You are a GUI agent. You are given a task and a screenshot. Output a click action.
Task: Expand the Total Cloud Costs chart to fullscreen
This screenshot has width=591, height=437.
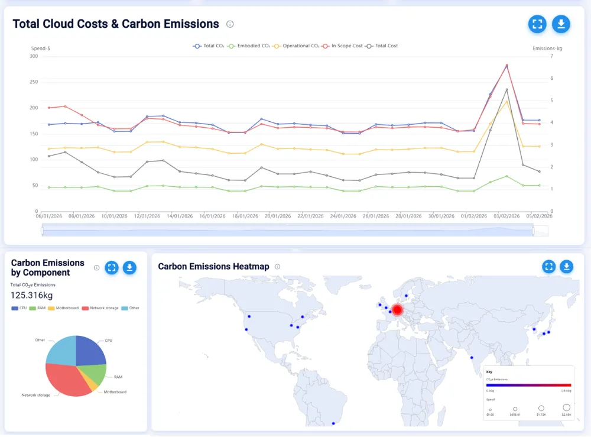pyautogui.click(x=537, y=24)
